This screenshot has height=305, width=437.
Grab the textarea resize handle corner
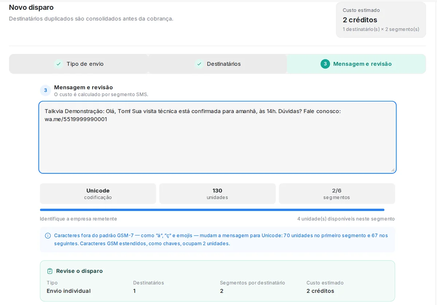[393, 170]
